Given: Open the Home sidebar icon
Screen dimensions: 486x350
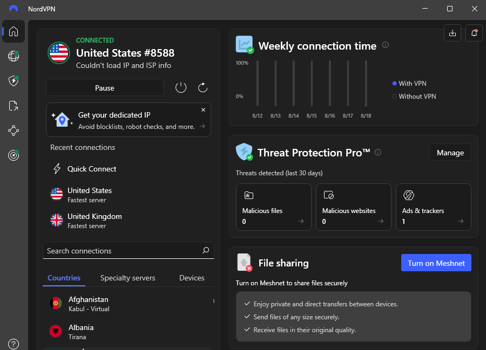Looking at the screenshot, I should point(13,31).
